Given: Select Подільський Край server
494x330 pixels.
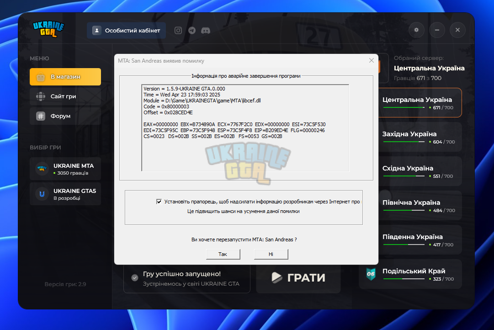Looking at the screenshot, I should 410,274.
